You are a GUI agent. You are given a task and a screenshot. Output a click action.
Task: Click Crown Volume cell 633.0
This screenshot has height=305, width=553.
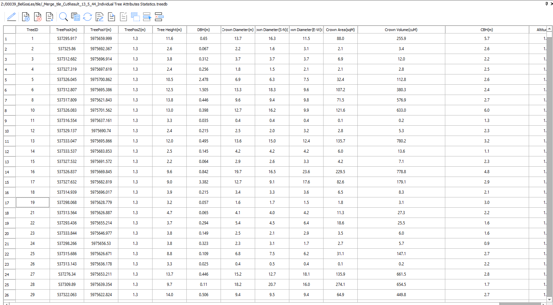click(x=401, y=110)
